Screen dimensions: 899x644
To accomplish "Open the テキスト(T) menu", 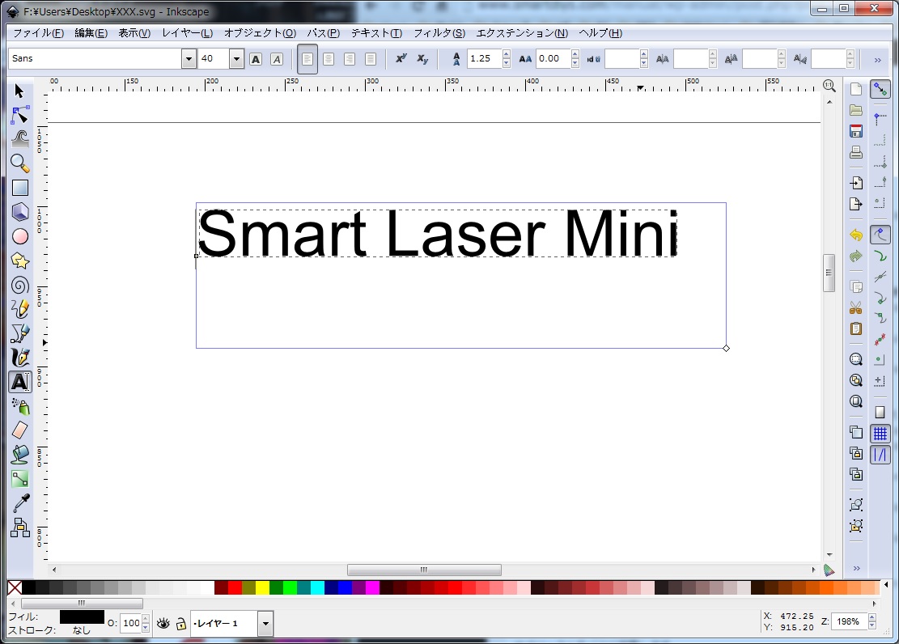I will 377,33.
